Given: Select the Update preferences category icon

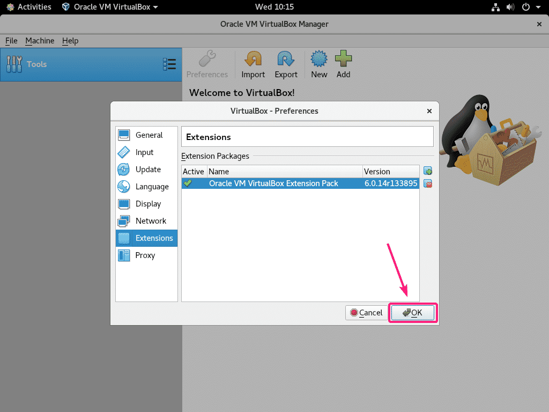Looking at the screenshot, I should (124, 170).
